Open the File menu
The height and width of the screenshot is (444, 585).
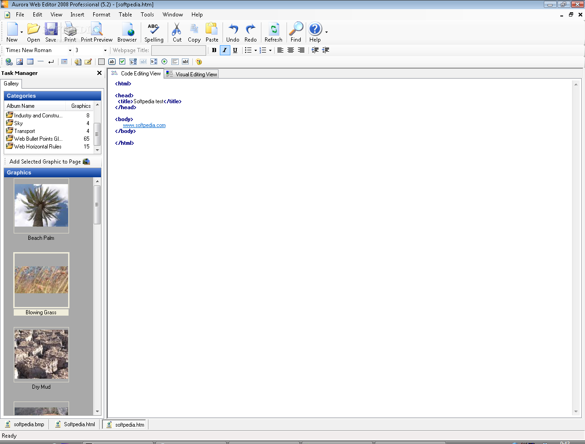[x=20, y=15]
